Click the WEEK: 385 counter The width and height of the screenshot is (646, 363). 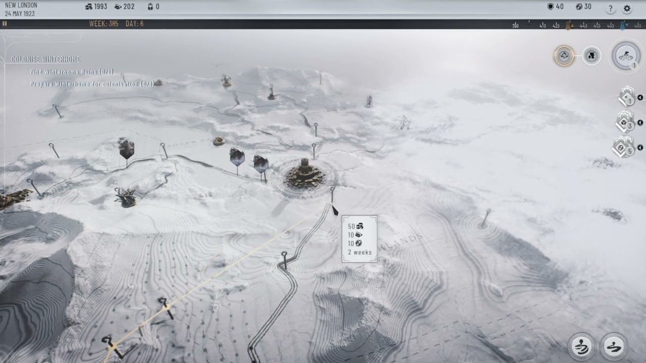[x=103, y=24]
